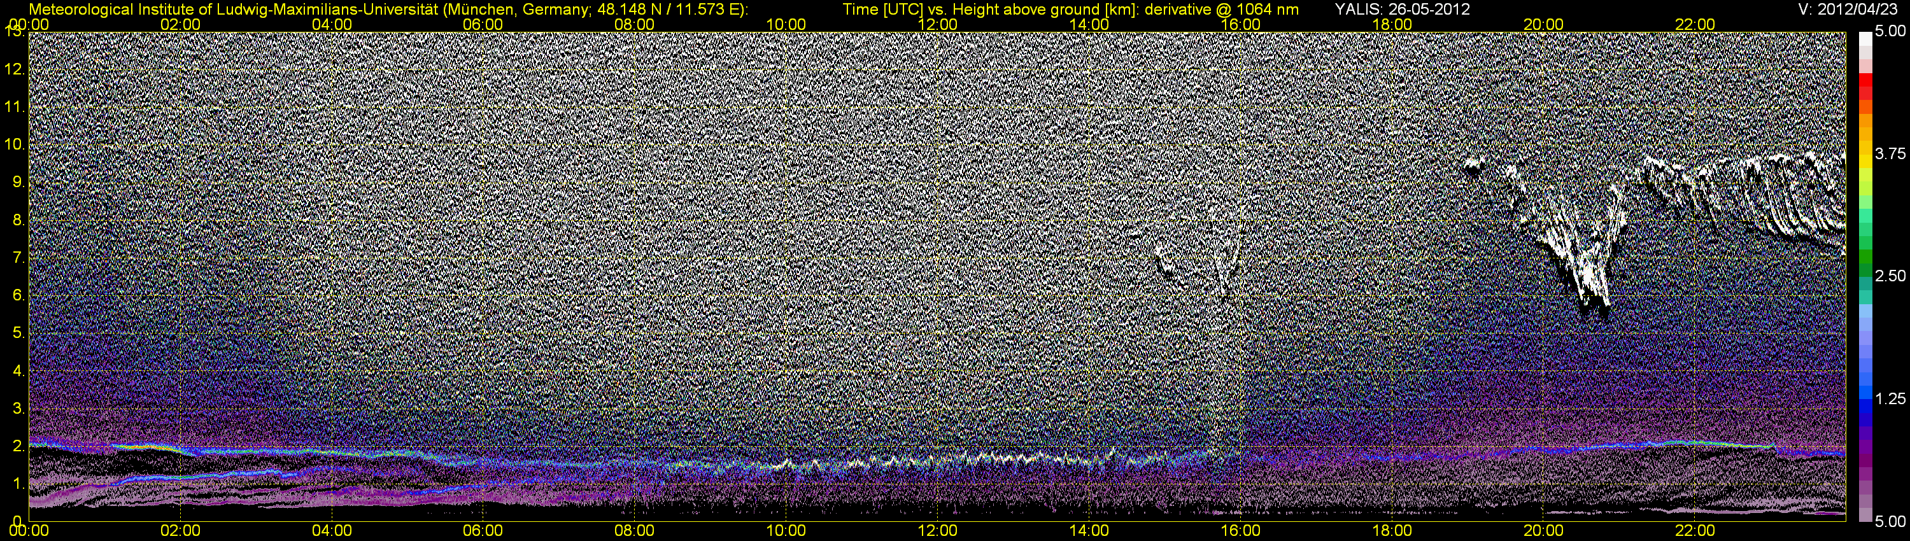The height and width of the screenshot is (541, 1910).
Task: Click the 14:00 label on the upper time axis
Action: tap(1089, 24)
